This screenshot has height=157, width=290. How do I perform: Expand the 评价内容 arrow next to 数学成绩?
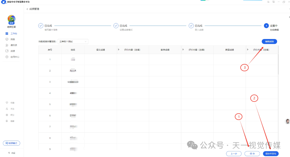[183, 49]
